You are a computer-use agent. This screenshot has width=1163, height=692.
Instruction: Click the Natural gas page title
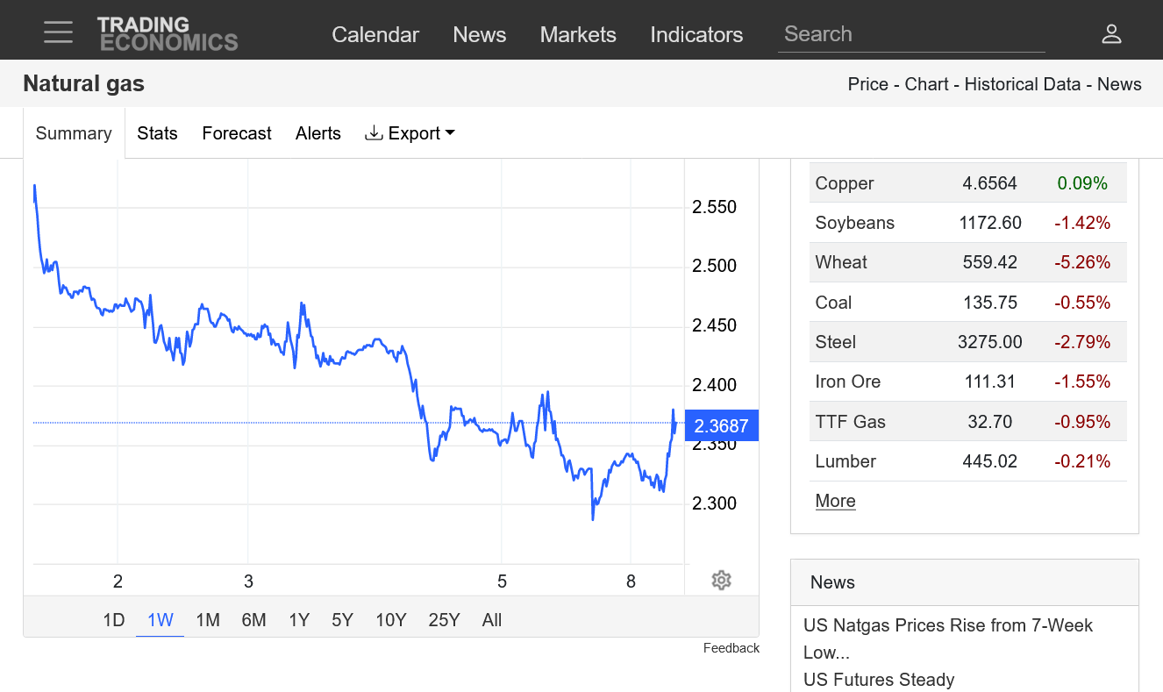click(x=83, y=84)
